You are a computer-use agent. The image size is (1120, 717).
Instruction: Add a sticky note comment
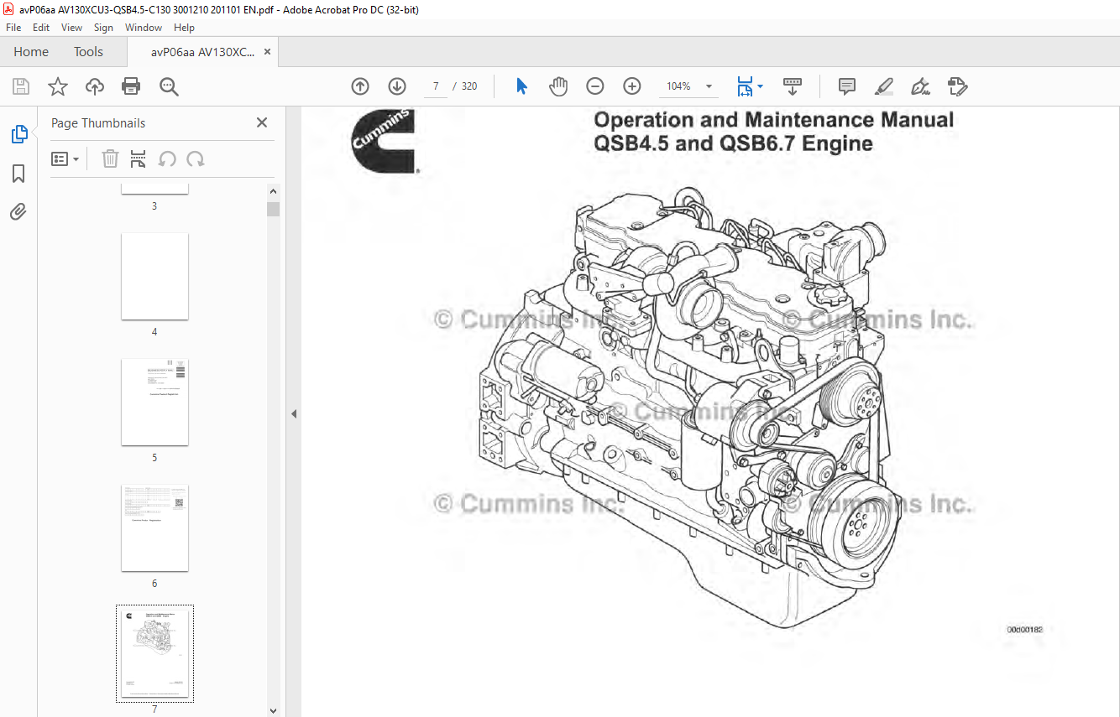(847, 86)
